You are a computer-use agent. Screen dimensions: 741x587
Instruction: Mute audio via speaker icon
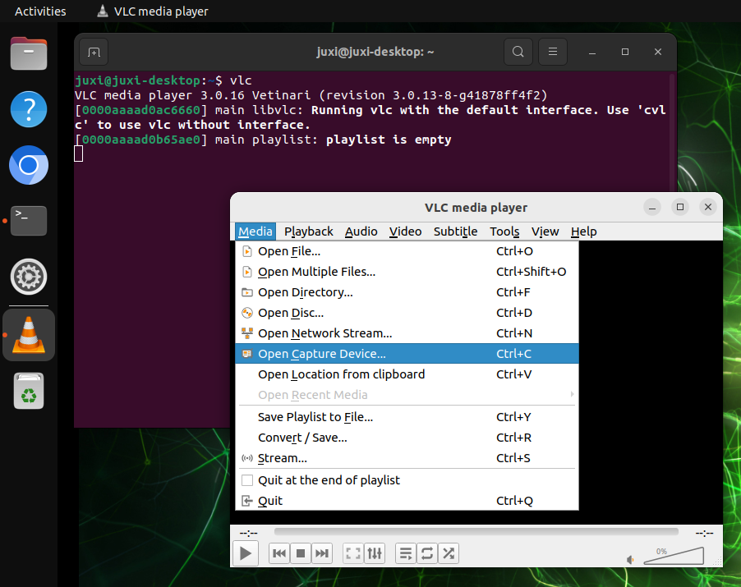630,560
